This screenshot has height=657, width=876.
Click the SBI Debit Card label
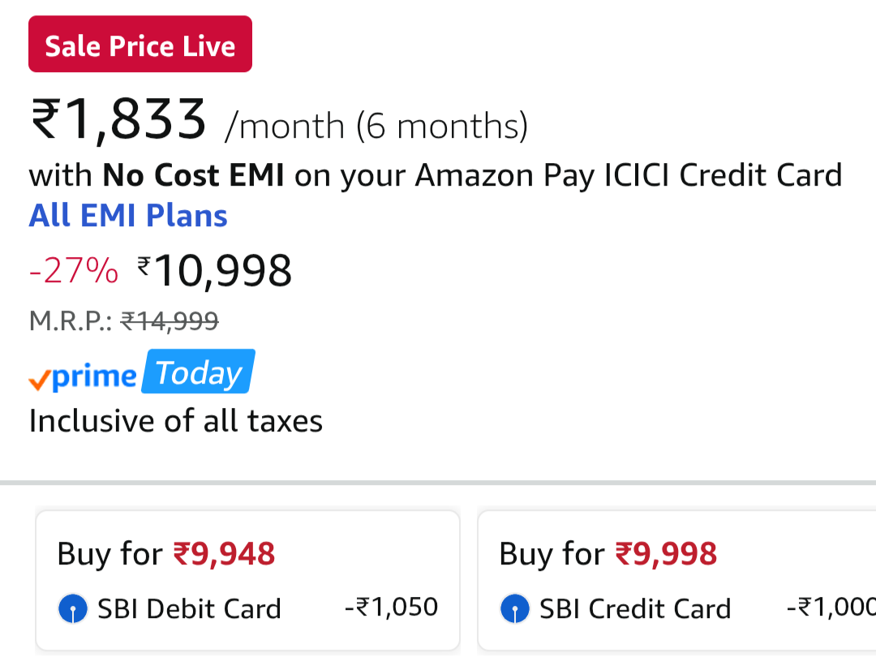(189, 608)
